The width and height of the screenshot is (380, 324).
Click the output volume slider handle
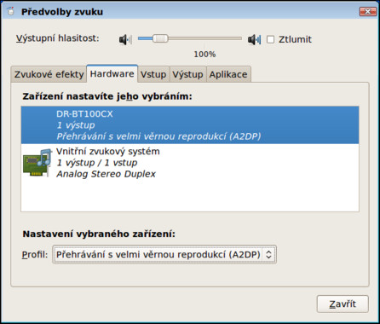pos(160,38)
